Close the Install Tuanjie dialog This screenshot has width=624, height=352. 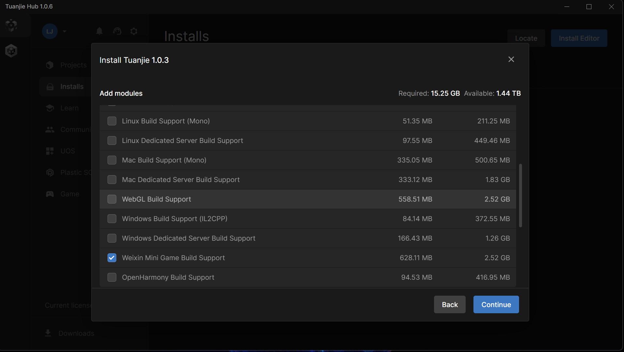pos(511,59)
